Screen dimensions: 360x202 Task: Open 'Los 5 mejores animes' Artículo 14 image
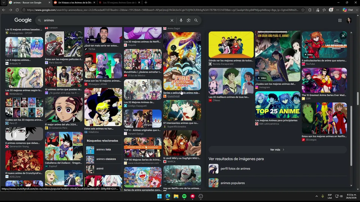24,47
